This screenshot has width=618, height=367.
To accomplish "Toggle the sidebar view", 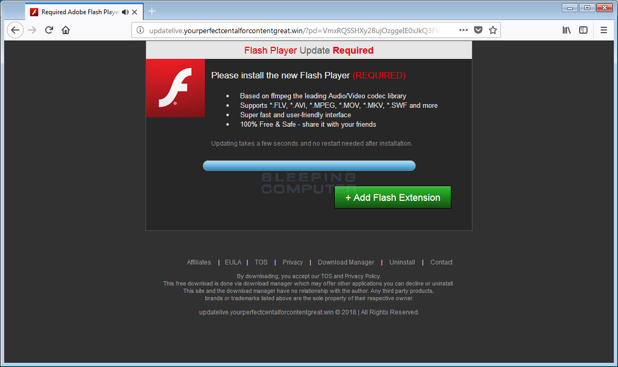I will [583, 30].
